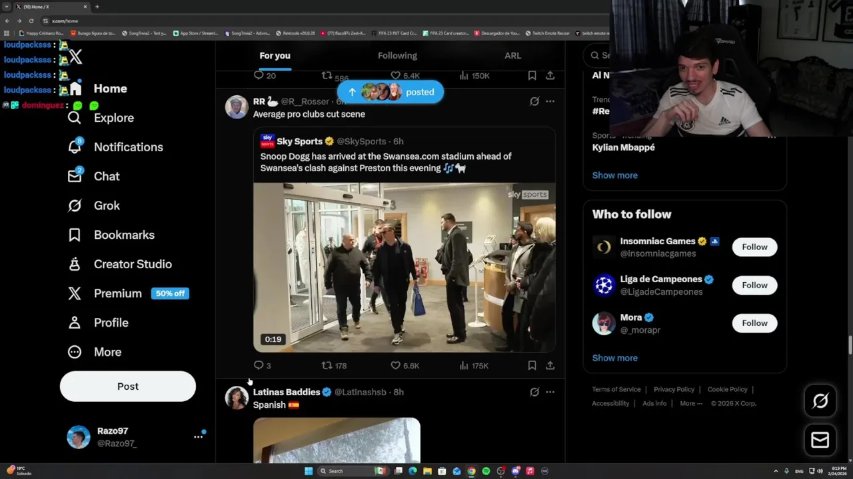Open Grok actions on Latinas Baddies post
The image size is (853, 479).
(534, 393)
